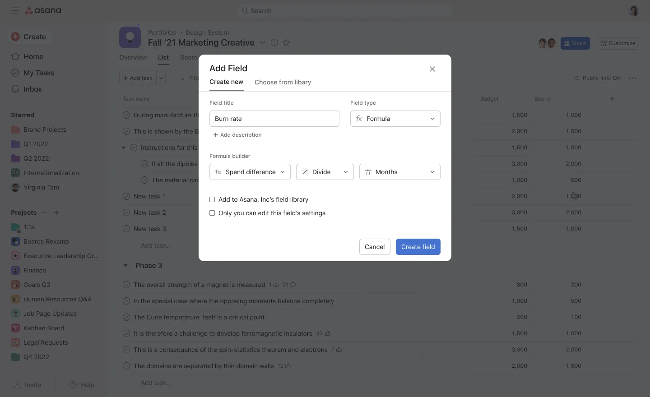
Task: Click the Cancel button
Action: point(374,247)
